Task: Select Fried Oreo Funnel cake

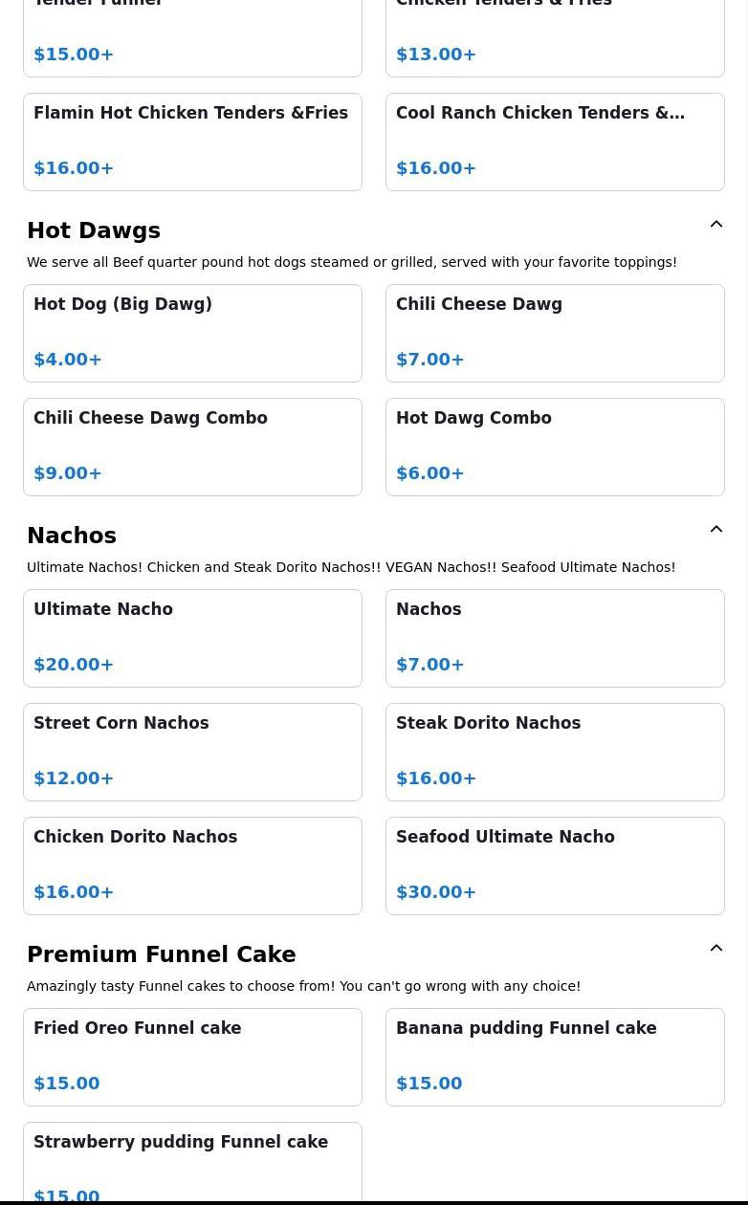Action: click(x=192, y=1057)
